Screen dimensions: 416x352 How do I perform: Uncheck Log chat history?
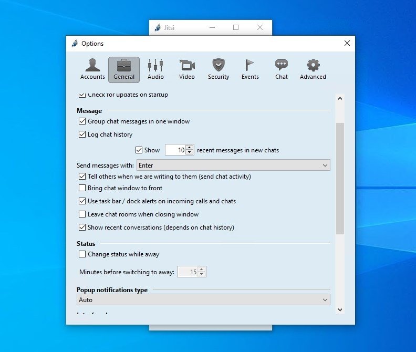click(x=82, y=134)
